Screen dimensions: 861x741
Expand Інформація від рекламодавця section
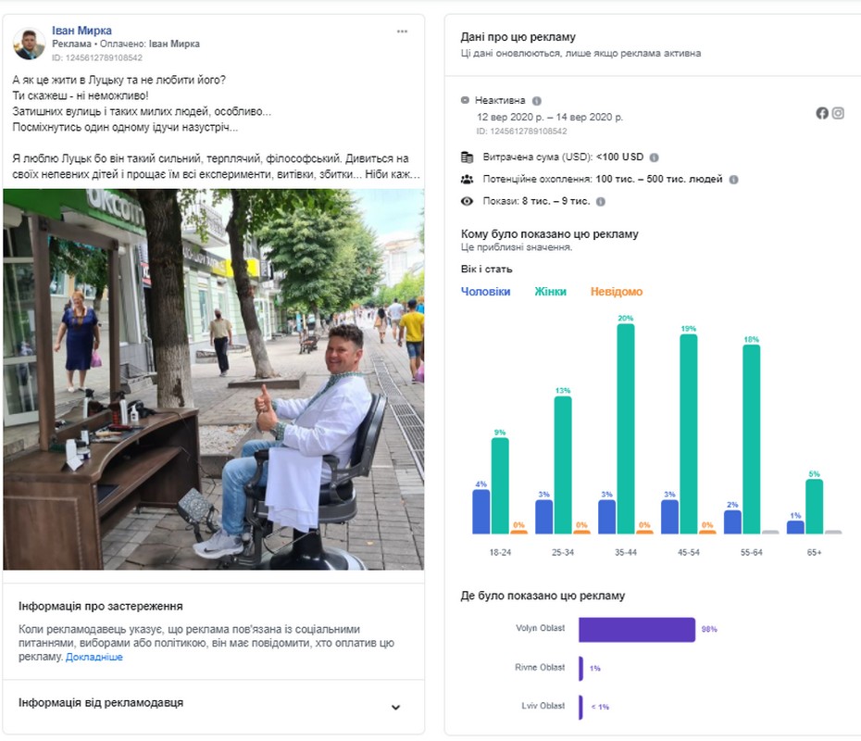pos(395,708)
